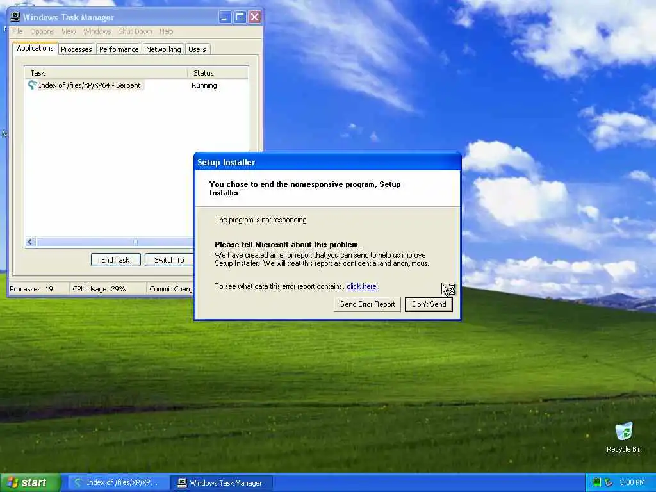Click the second system tray icon

(x=609, y=482)
